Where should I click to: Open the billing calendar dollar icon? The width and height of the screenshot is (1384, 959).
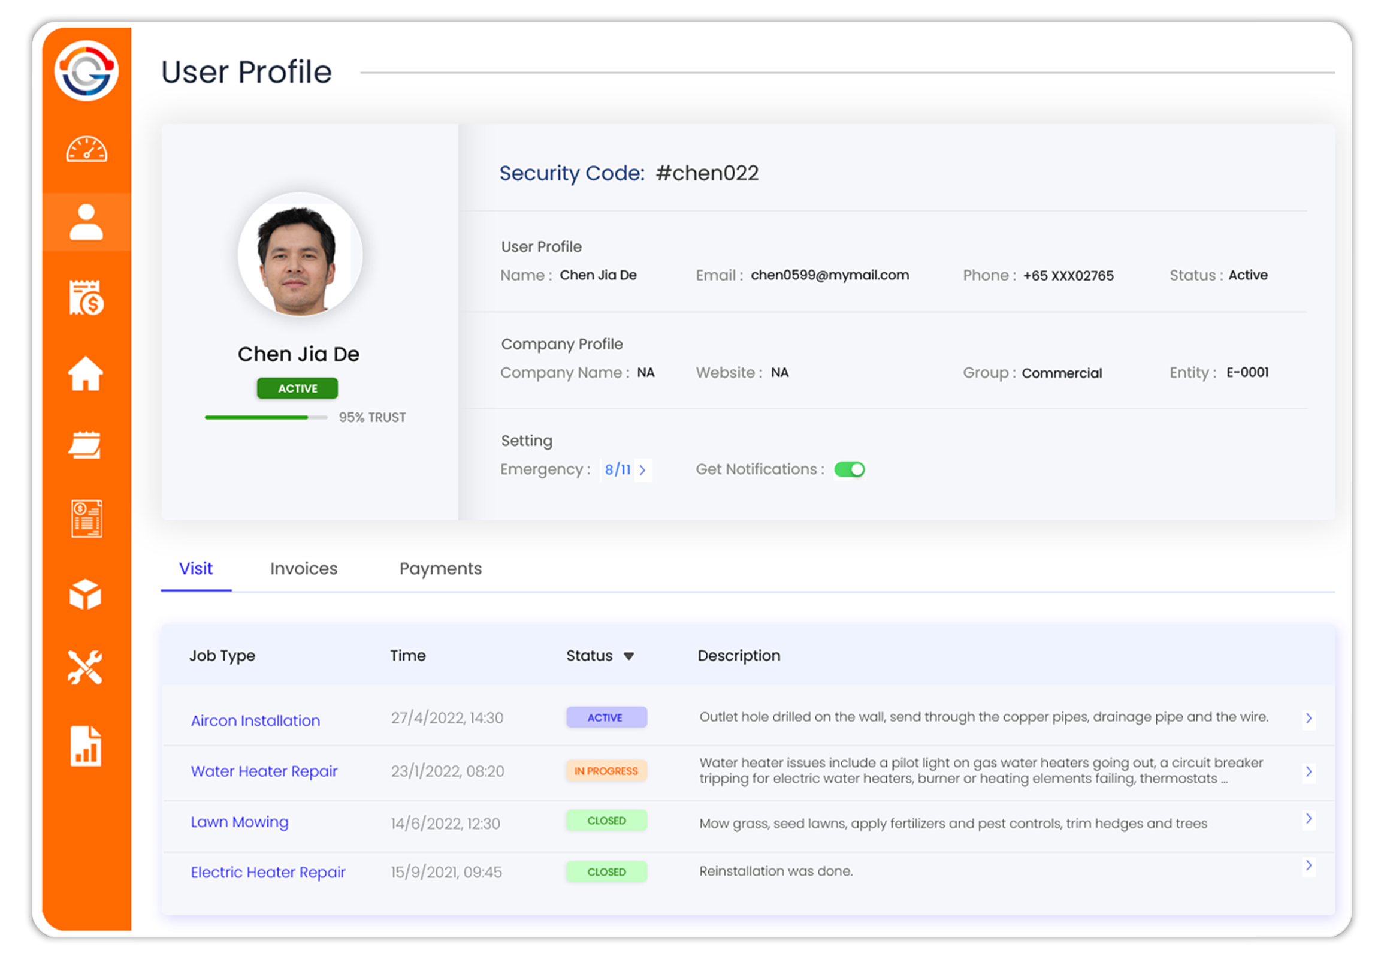[86, 297]
